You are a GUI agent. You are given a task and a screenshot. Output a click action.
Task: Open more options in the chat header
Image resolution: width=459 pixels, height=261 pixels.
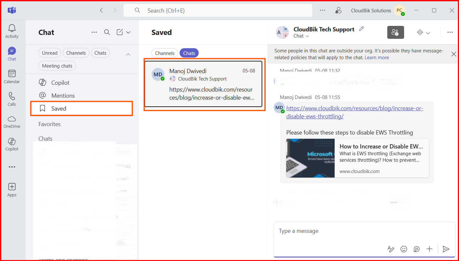click(x=450, y=32)
